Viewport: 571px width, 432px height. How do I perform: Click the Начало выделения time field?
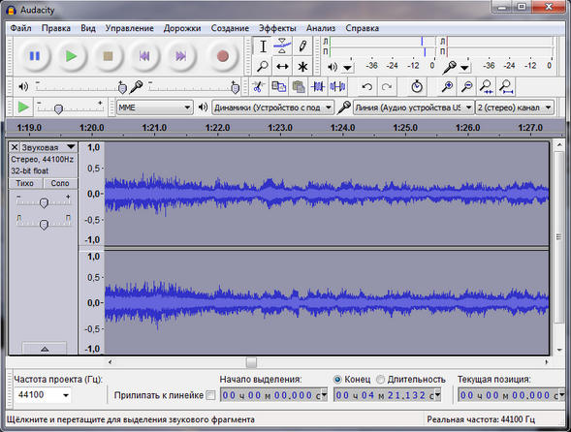point(273,395)
